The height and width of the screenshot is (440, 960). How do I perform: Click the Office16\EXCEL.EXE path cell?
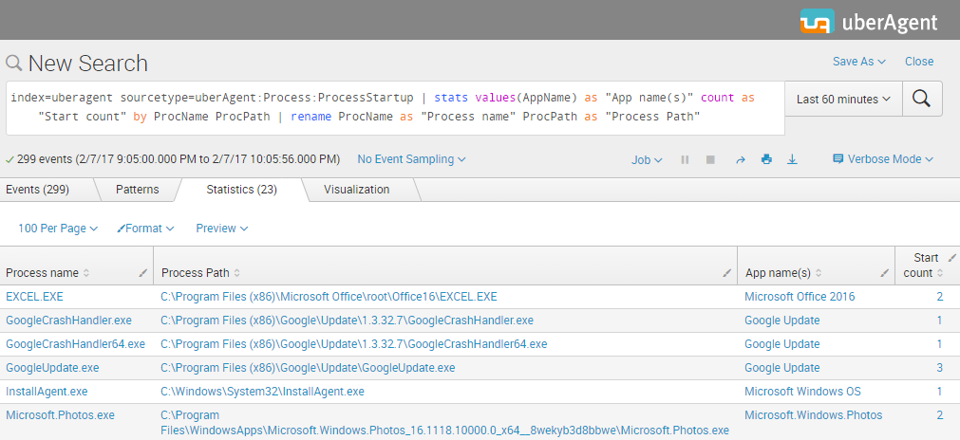(x=329, y=297)
